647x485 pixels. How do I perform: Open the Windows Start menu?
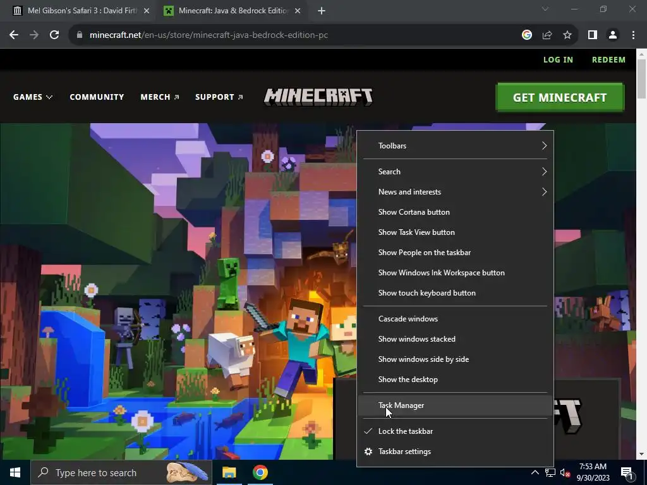click(x=15, y=472)
